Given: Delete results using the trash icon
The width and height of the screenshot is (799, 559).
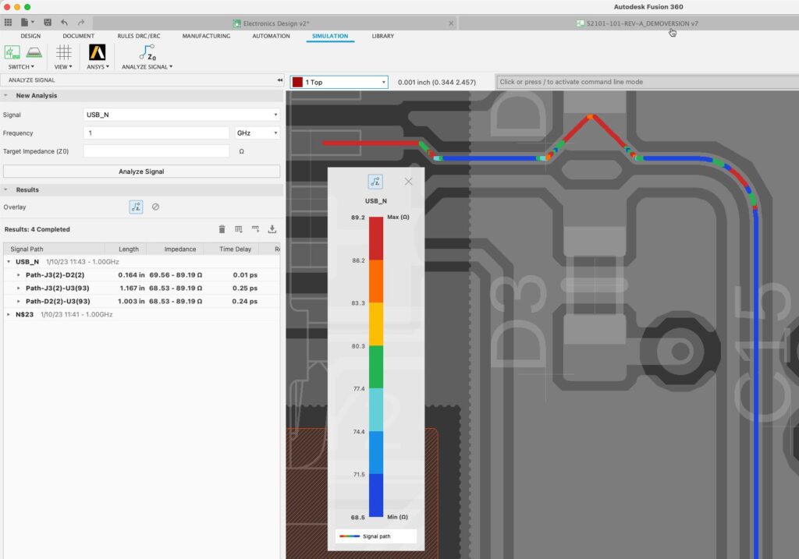Looking at the screenshot, I should 222,229.
